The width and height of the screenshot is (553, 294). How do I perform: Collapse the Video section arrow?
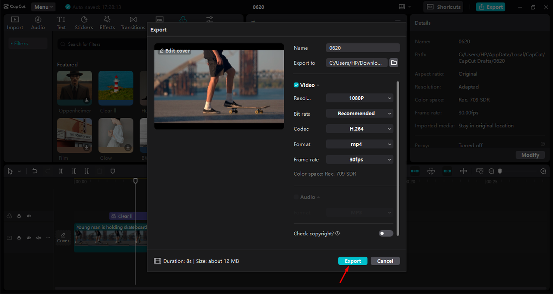point(318,85)
